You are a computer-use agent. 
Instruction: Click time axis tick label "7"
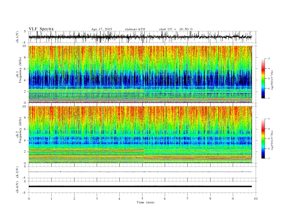(x=188, y=199)
